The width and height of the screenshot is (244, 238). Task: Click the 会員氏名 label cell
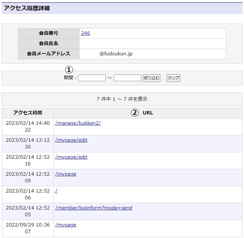tap(48, 44)
